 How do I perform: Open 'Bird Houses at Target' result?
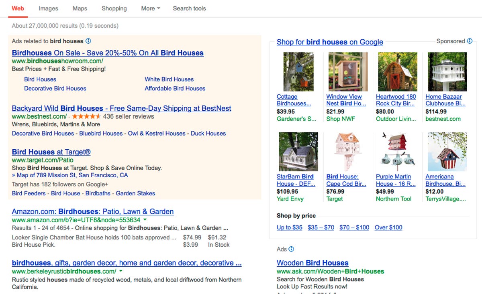pos(51,152)
